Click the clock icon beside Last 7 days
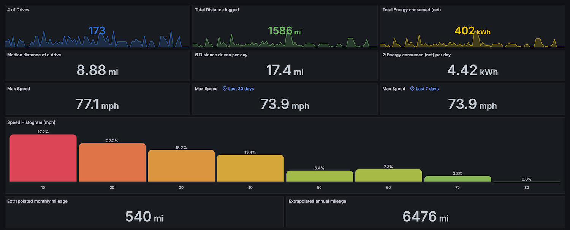The image size is (570, 230). 412,89
